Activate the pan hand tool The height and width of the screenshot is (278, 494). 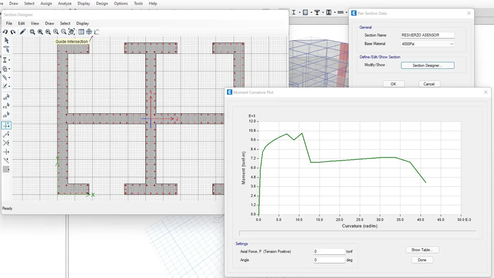(71, 32)
